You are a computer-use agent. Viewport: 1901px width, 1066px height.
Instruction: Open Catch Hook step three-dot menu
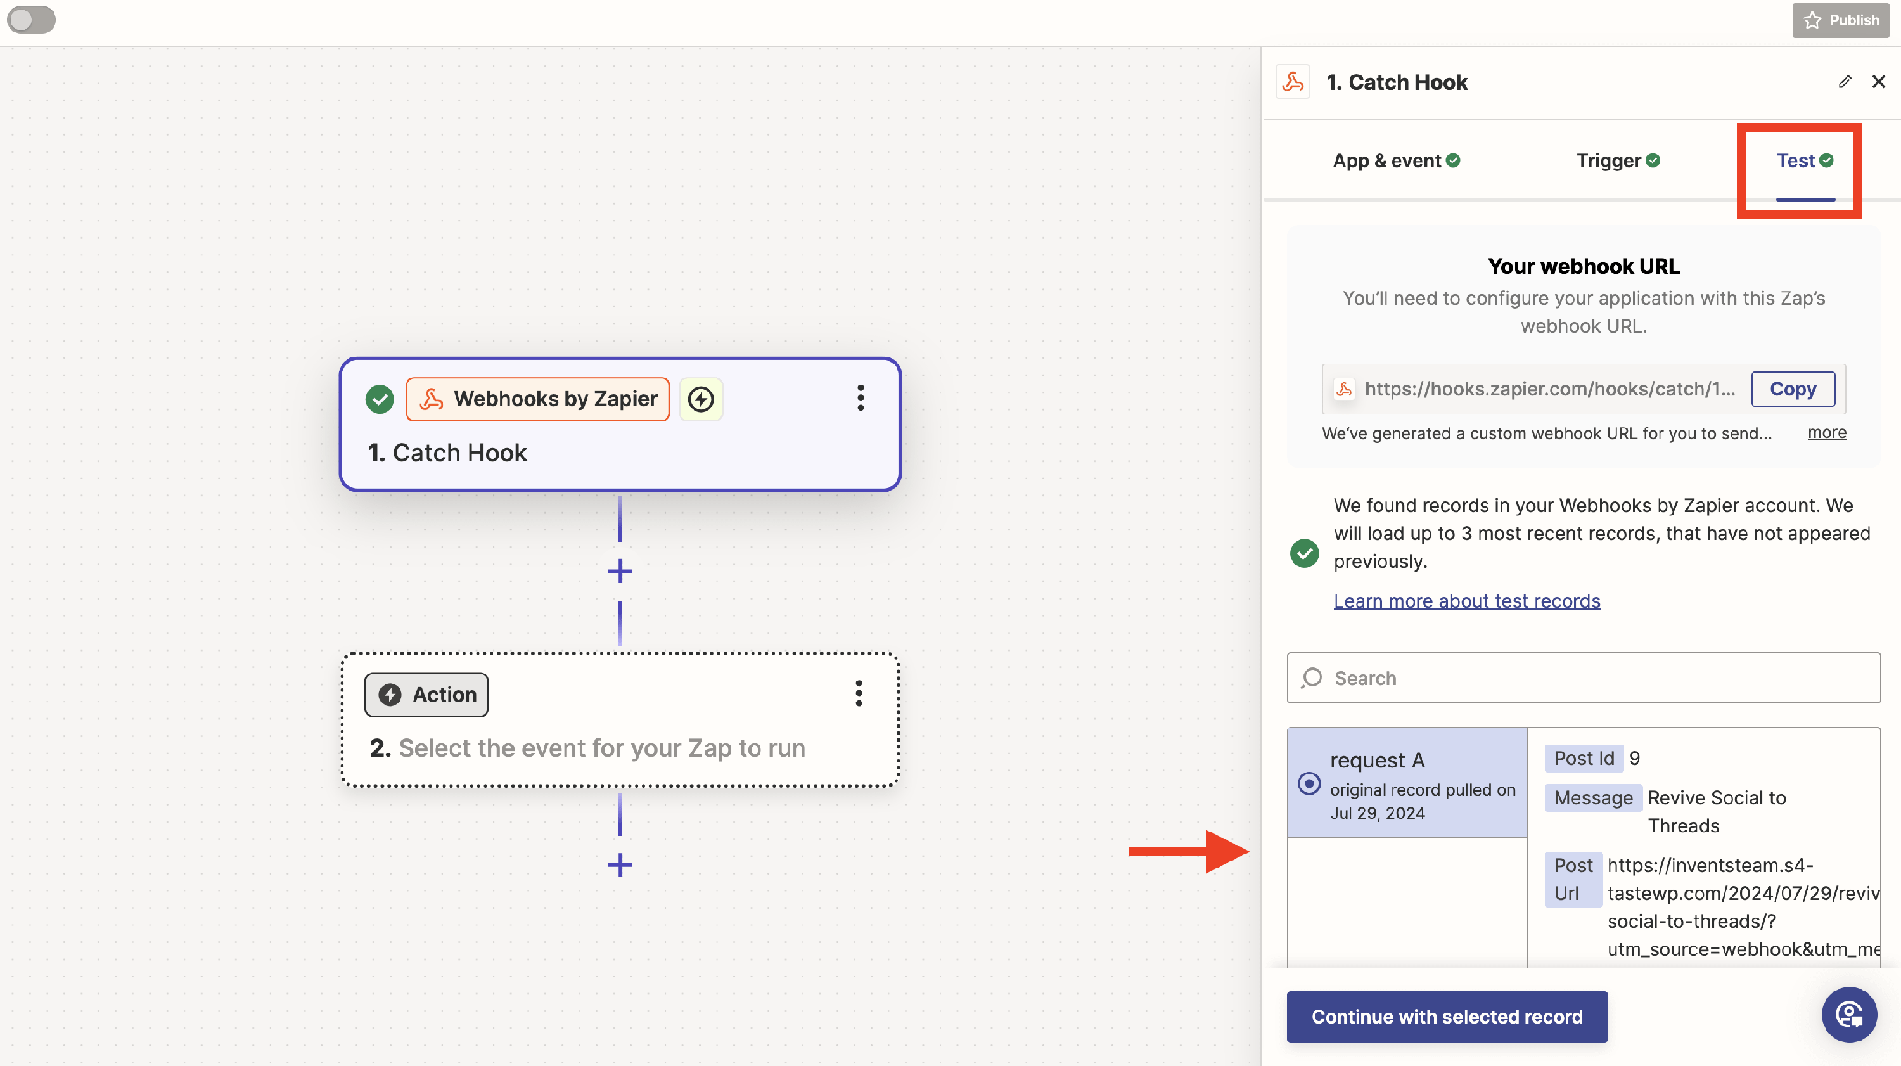861,398
